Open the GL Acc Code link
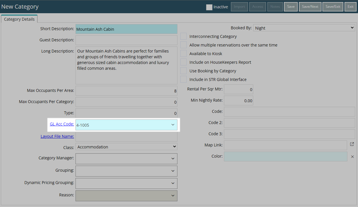Image resolution: width=358 pixels, height=207 pixels. coord(62,124)
